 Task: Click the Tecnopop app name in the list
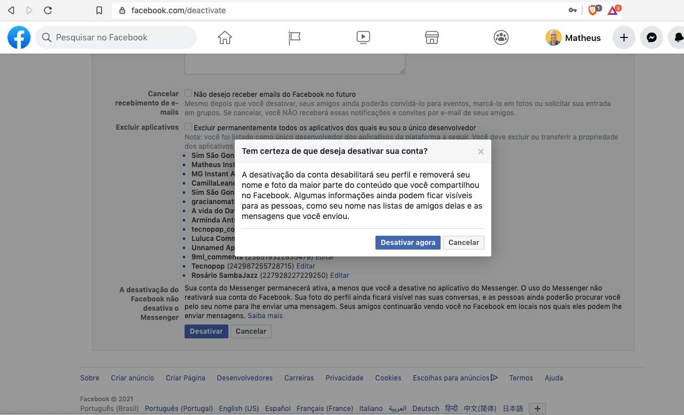point(208,266)
